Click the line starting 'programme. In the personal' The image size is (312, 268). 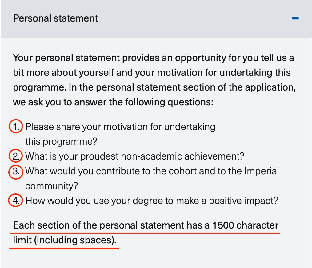click(154, 87)
